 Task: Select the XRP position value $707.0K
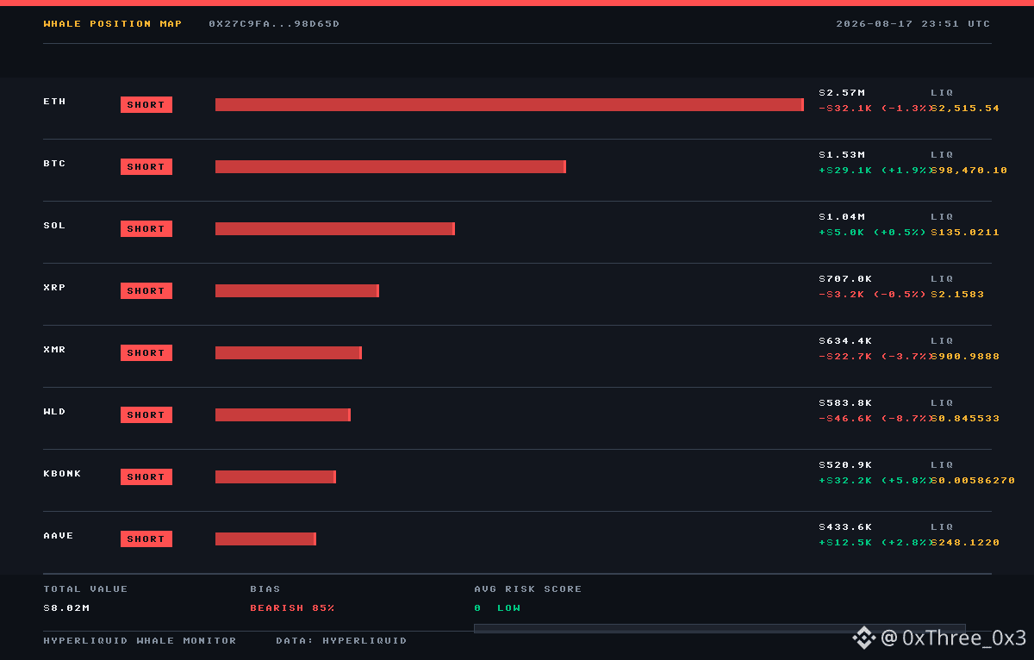pyautogui.click(x=845, y=279)
